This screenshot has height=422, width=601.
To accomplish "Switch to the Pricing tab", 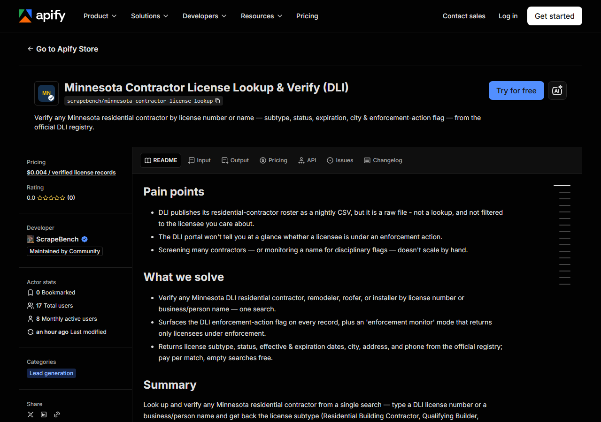I will pyautogui.click(x=273, y=160).
